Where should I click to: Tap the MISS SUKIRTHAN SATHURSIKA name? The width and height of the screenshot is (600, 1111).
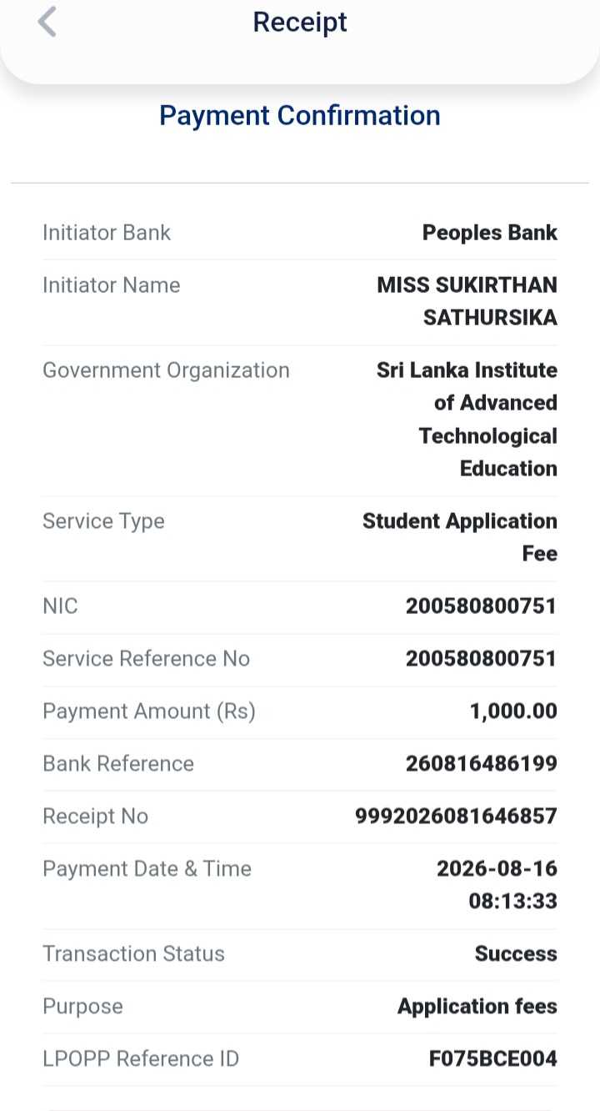467,301
